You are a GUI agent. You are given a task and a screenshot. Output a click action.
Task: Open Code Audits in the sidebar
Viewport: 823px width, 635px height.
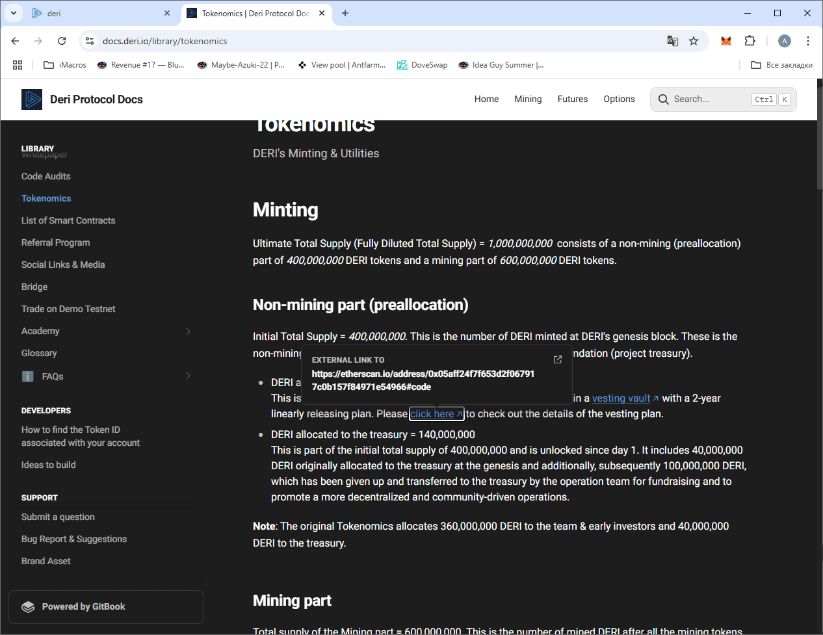click(46, 176)
